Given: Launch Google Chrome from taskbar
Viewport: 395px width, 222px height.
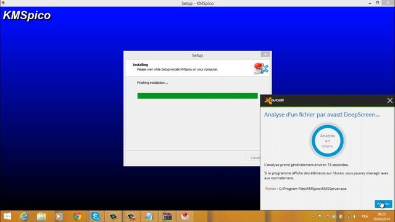Looking at the screenshot, I should [77, 216].
